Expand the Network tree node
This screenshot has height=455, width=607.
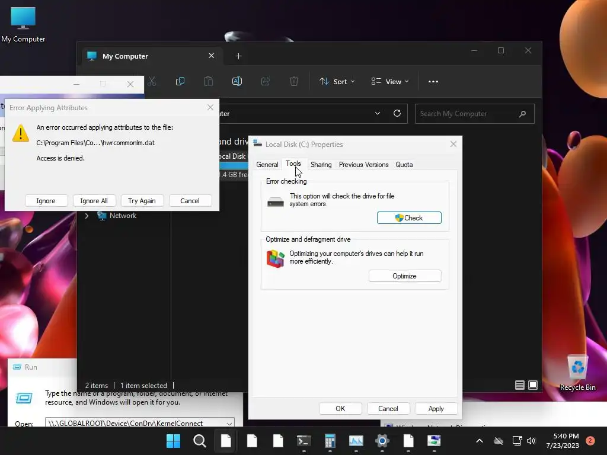[87, 216]
